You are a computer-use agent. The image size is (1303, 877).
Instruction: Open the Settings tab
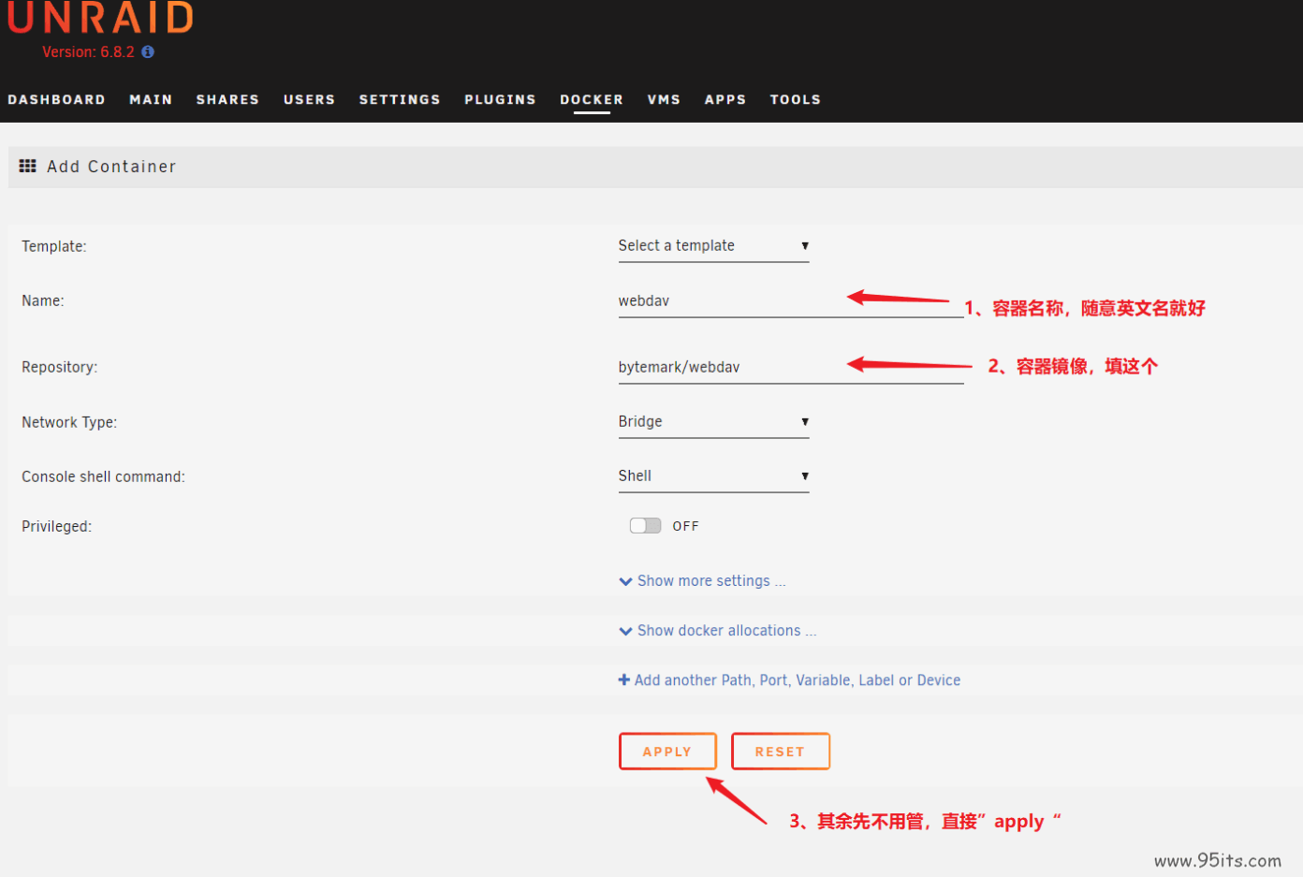pos(400,99)
